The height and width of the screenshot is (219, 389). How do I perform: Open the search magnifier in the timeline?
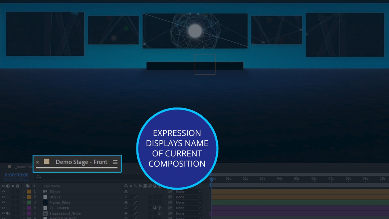(x=37, y=177)
